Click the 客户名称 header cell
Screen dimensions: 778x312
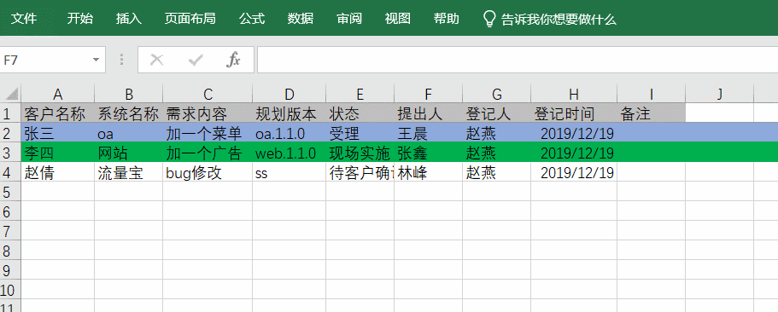[57, 113]
